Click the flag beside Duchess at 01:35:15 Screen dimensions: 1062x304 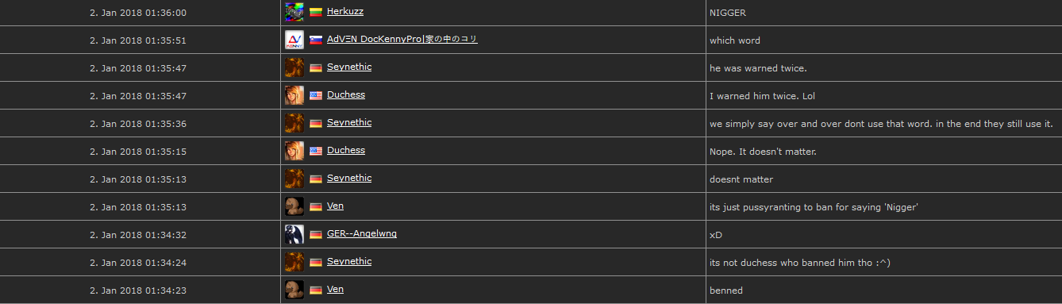pos(316,151)
